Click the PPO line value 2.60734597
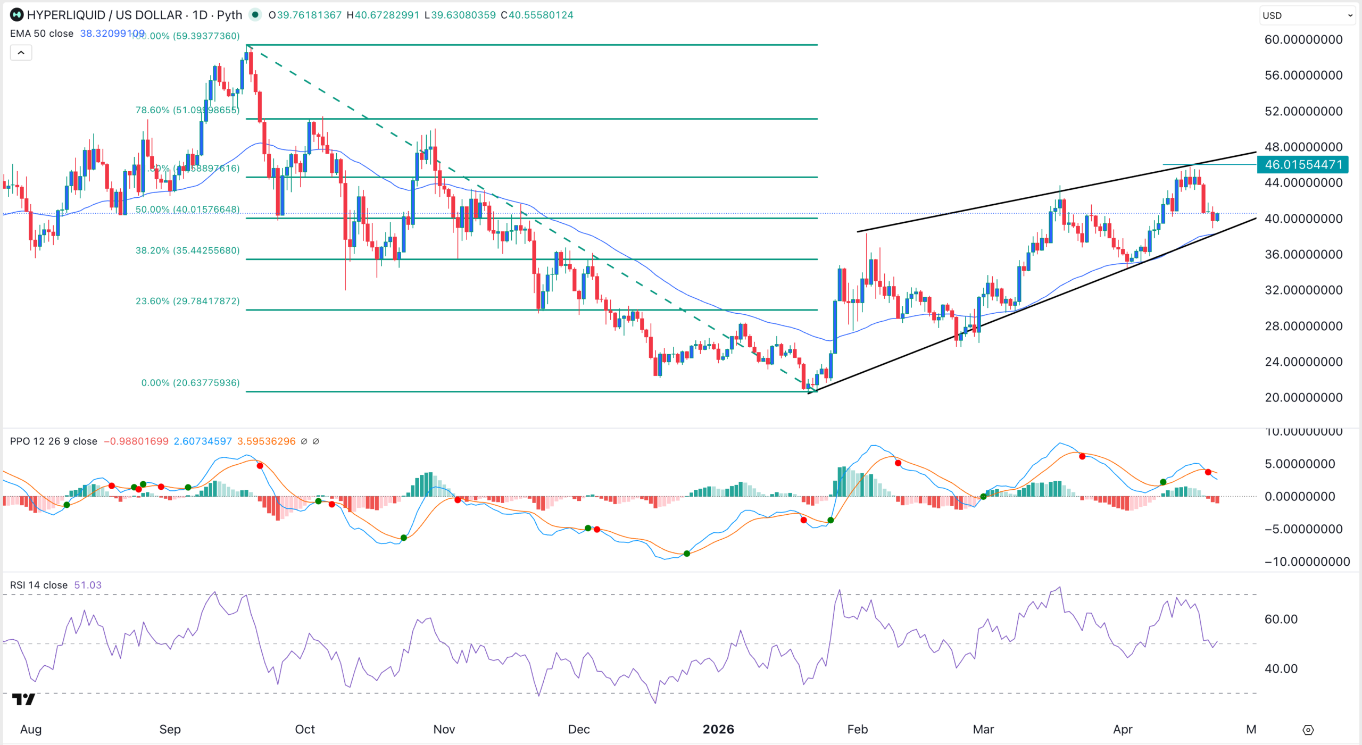Viewport: 1362px width, 745px height. pyautogui.click(x=203, y=441)
